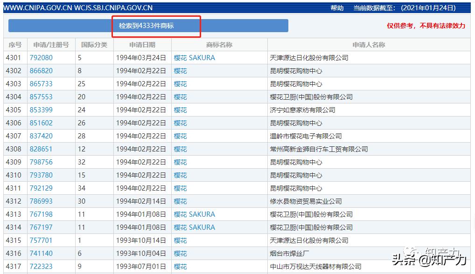The width and height of the screenshot is (475, 274).
Task: Open the 帮助 help link
Action: point(337,8)
